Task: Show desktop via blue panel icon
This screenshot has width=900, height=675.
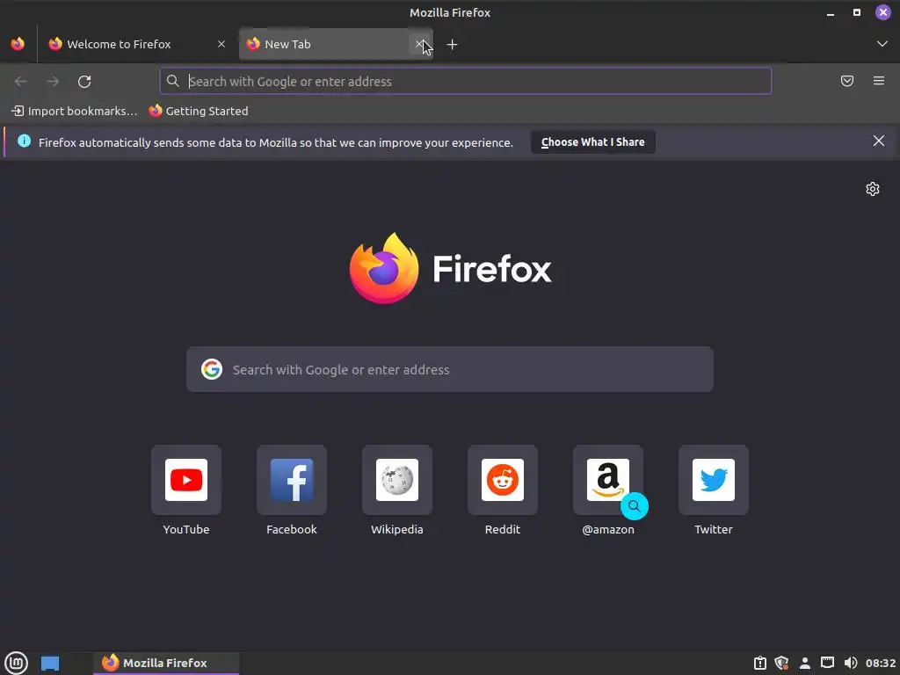Action: pyautogui.click(x=50, y=664)
